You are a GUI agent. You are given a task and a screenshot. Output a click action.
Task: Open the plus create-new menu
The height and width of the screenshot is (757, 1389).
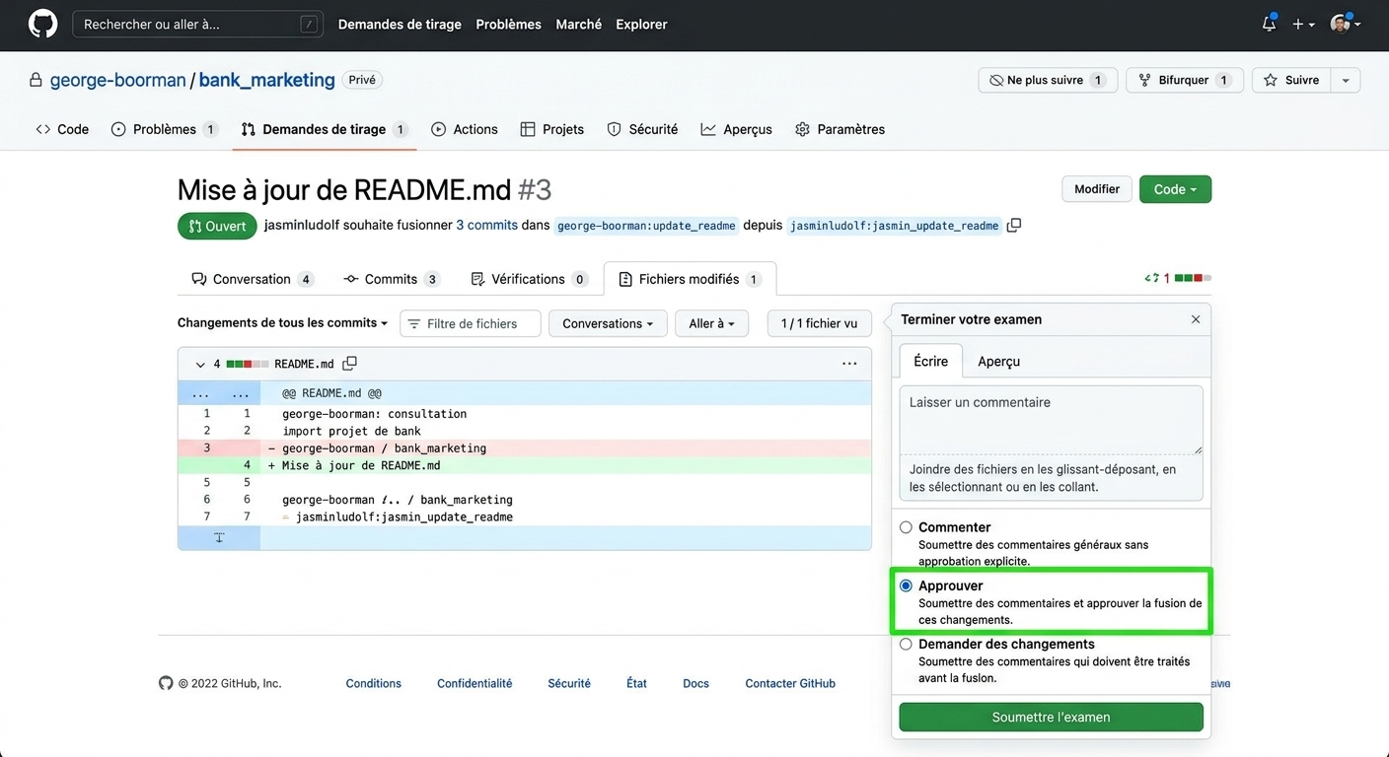(1303, 24)
